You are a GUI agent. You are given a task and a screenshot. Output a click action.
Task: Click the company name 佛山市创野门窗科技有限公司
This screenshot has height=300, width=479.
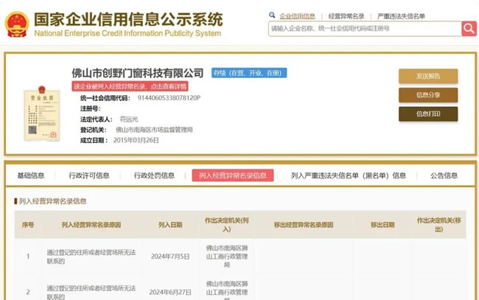click(x=138, y=73)
